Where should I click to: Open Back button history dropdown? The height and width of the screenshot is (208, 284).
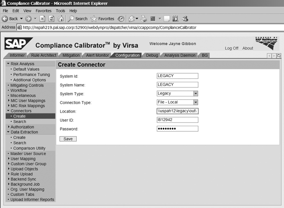pos(21,18)
